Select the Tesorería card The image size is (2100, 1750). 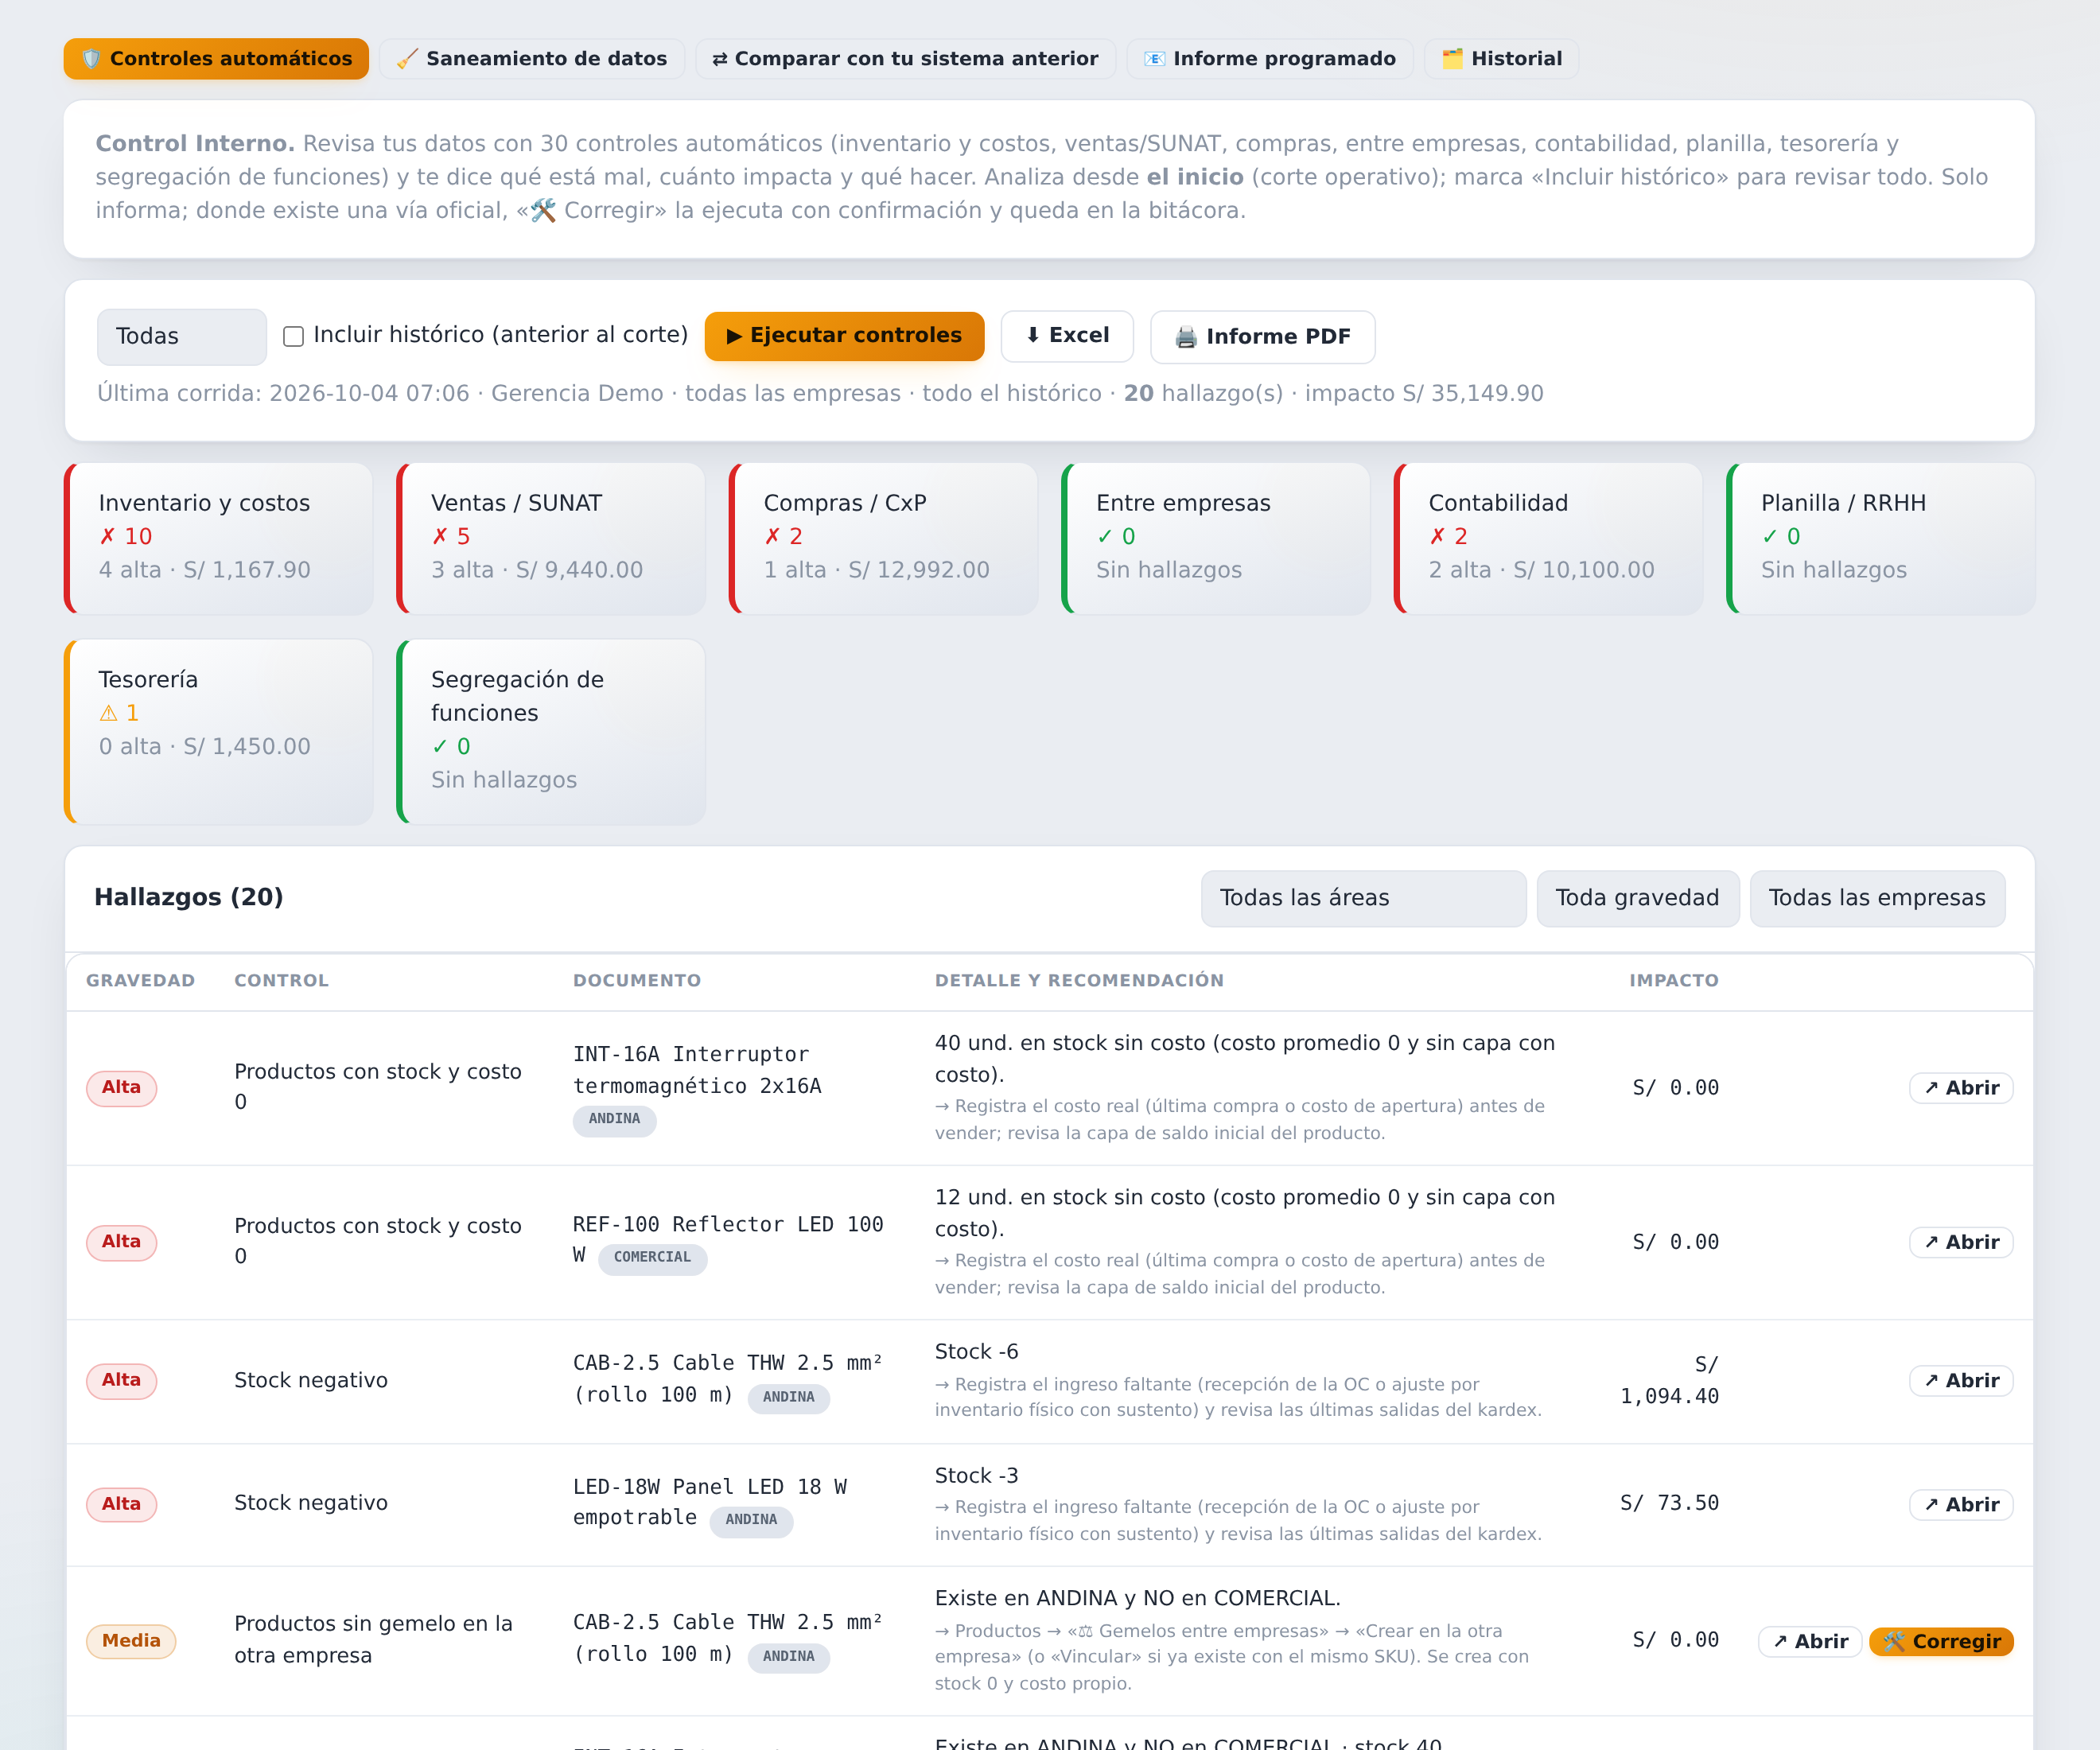pyautogui.click(x=219, y=732)
